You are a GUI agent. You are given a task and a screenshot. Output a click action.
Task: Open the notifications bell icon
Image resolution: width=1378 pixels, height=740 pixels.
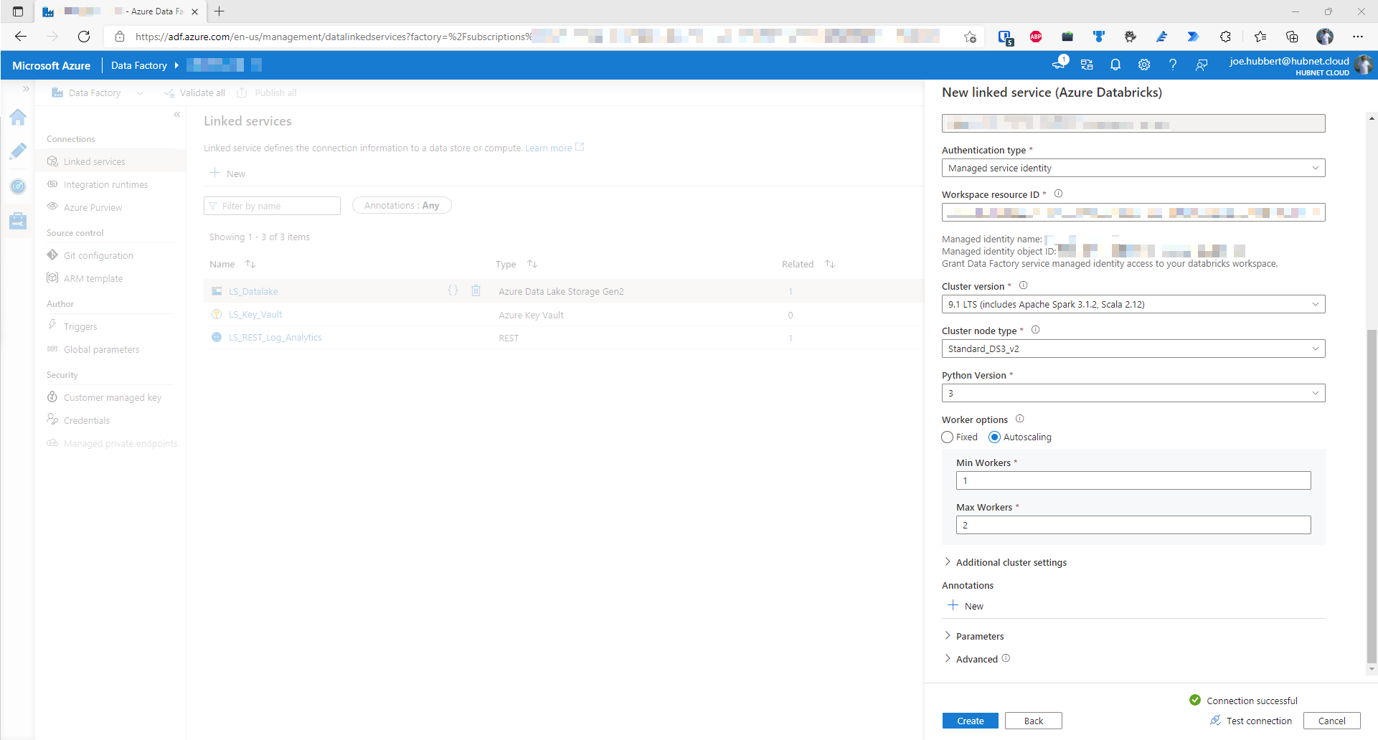coord(1115,65)
